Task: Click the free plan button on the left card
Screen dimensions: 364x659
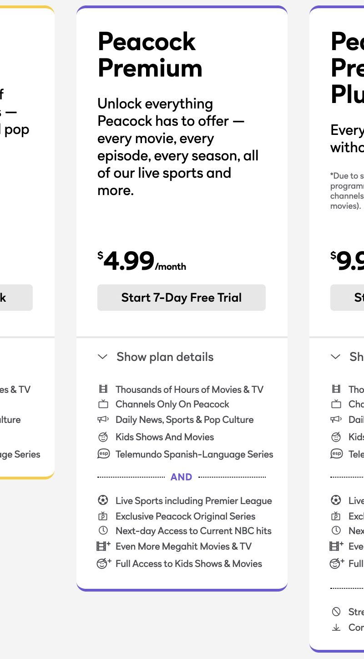Action: [15, 298]
